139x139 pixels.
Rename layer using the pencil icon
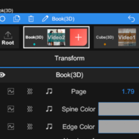click(45, 19)
